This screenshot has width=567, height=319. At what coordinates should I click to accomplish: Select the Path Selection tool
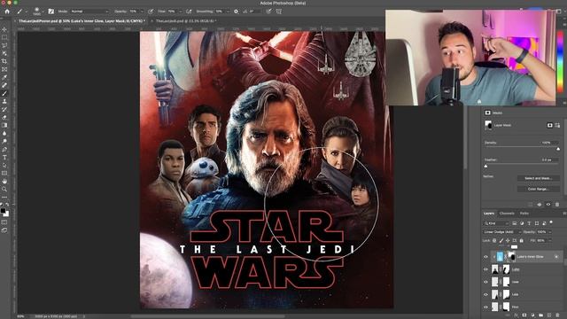[4, 166]
